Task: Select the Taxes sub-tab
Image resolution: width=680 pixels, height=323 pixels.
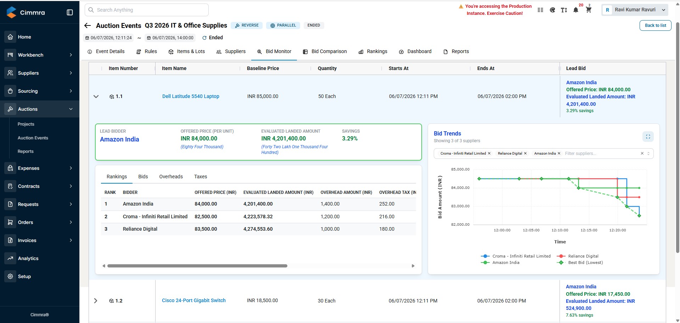Action: tap(201, 177)
